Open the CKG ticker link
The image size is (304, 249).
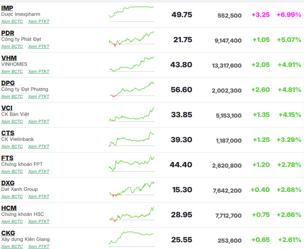pyautogui.click(x=8, y=233)
